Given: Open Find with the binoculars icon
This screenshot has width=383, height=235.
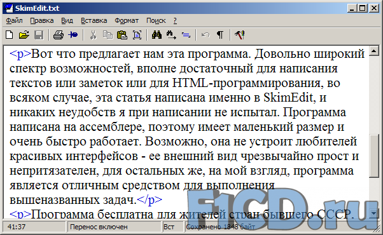Looking at the screenshot, I should tap(157, 35).
